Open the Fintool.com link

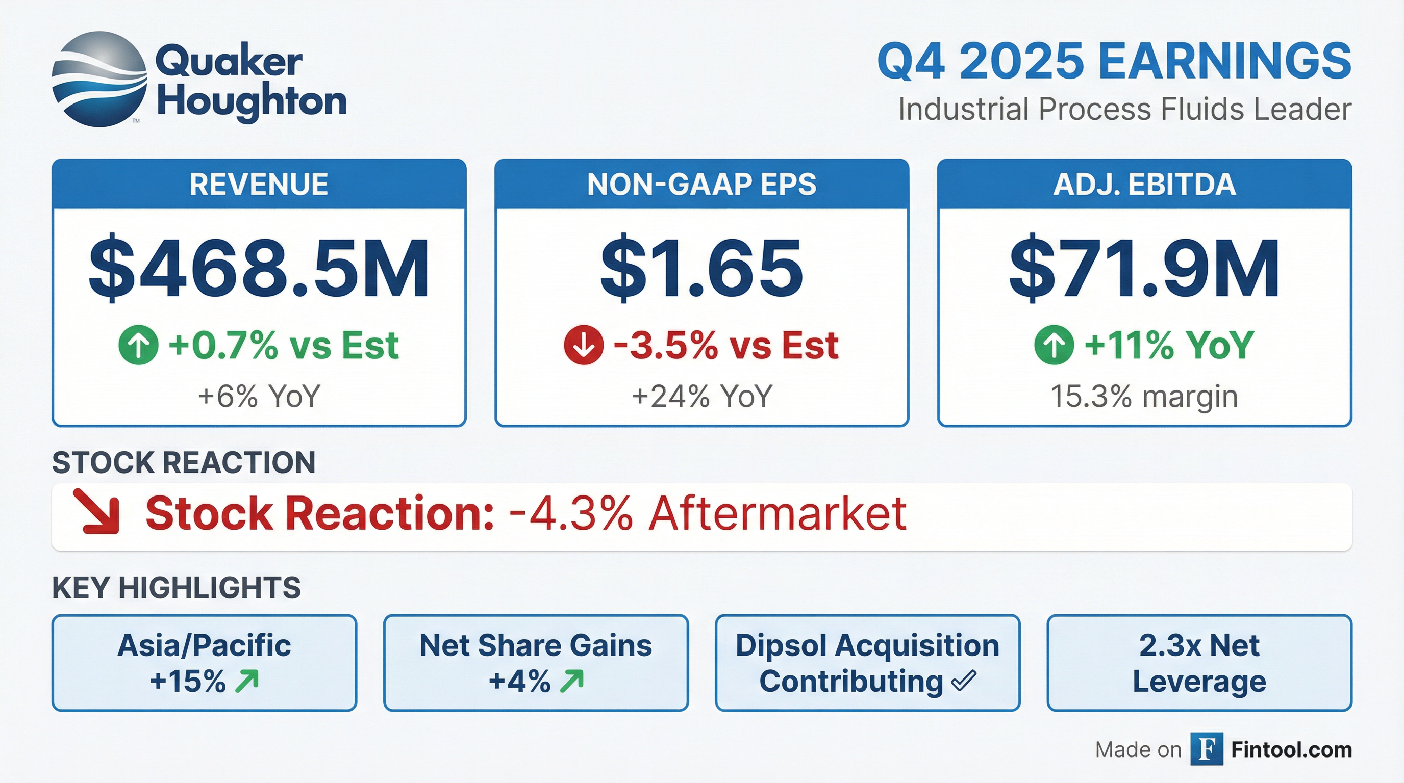(1291, 750)
